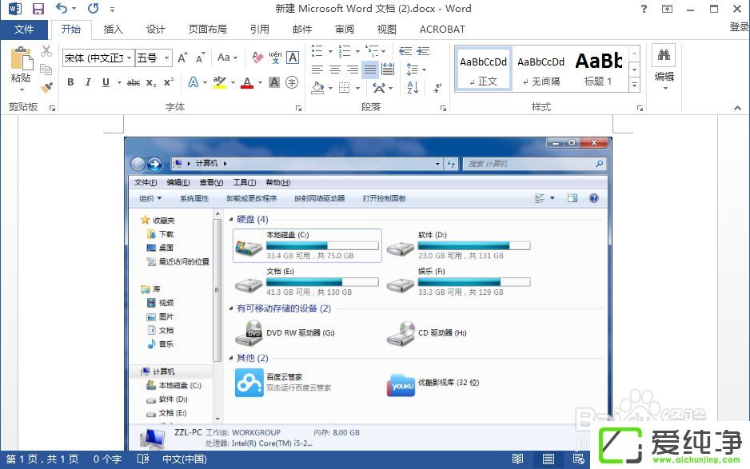Open the Phonetic Guide (拼音指南) icon
The image size is (750, 469).
point(276,58)
